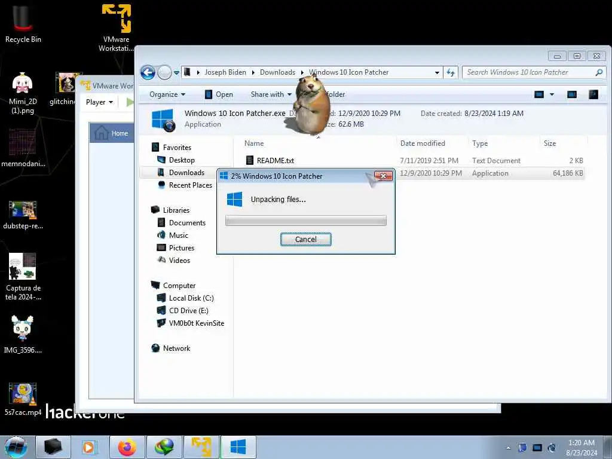Click the Action Center flag tray icon
Viewport: 612px width, 459px height.
click(522, 448)
